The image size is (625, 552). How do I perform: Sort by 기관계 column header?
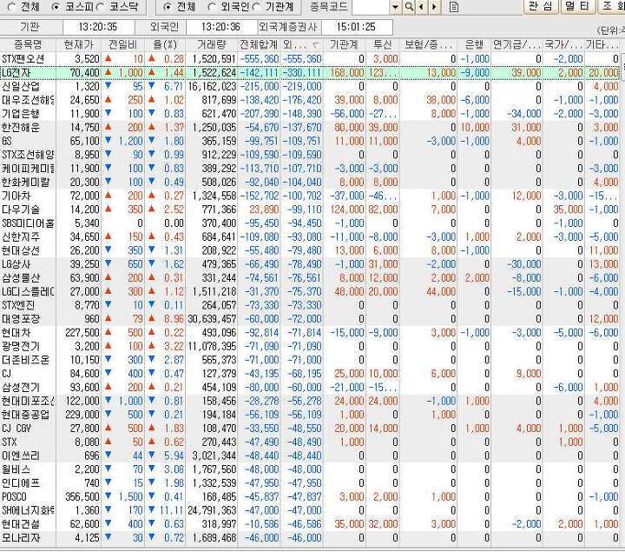[x=344, y=44]
